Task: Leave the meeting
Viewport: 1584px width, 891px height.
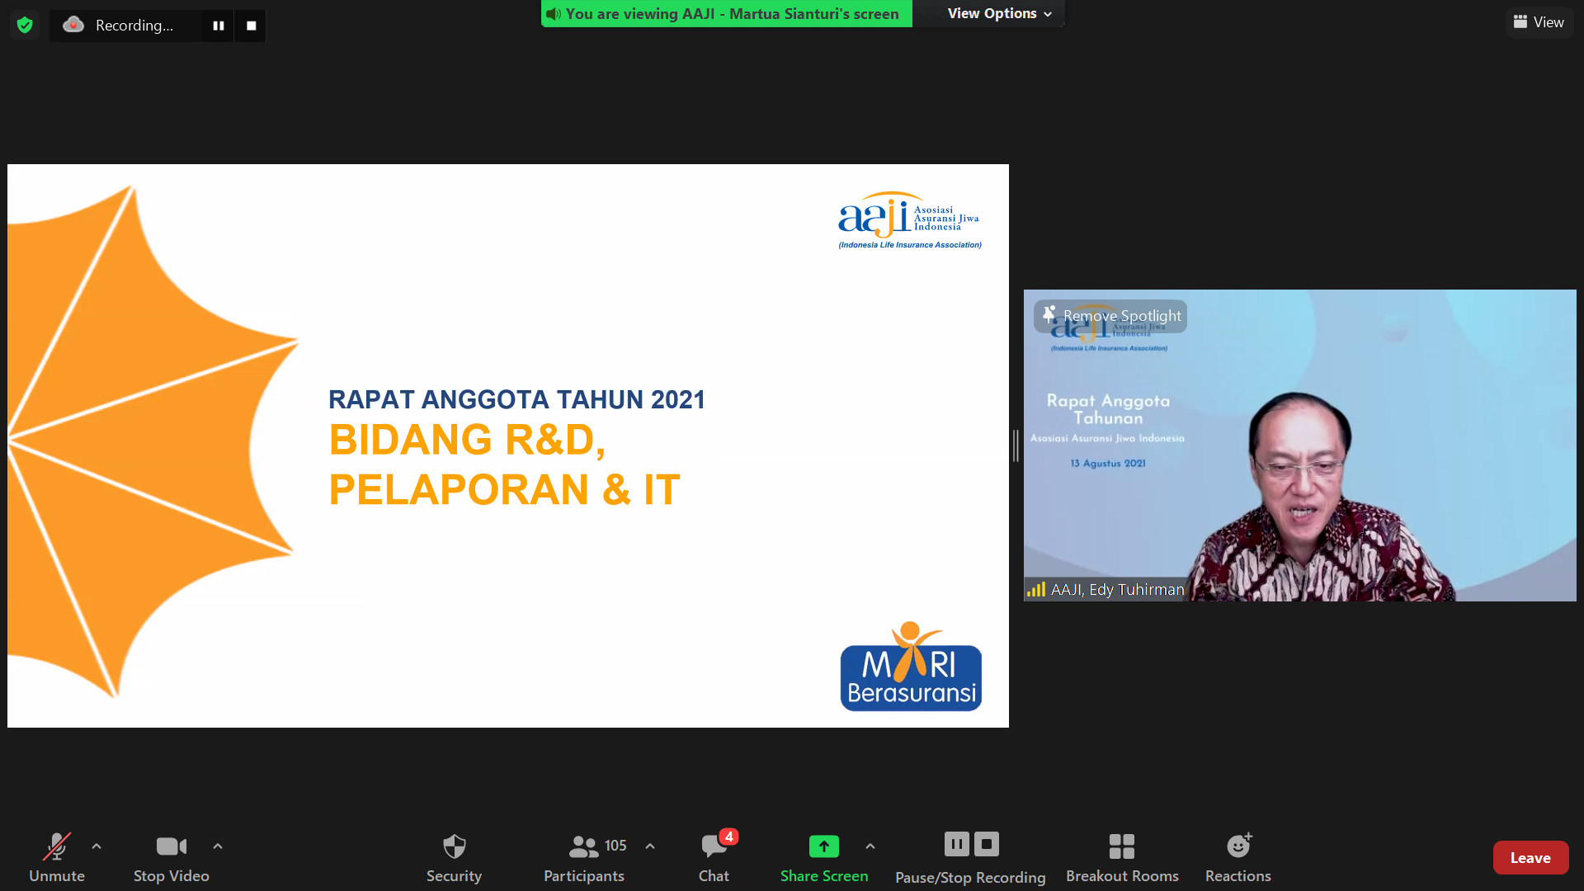Action: pyautogui.click(x=1530, y=858)
